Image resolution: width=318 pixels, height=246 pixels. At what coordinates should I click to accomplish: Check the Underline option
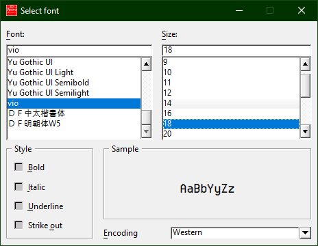(19, 206)
